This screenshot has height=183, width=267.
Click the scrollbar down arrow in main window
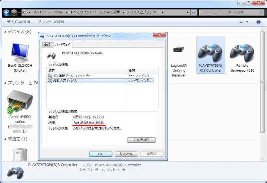pyautogui.click(x=263, y=159)
